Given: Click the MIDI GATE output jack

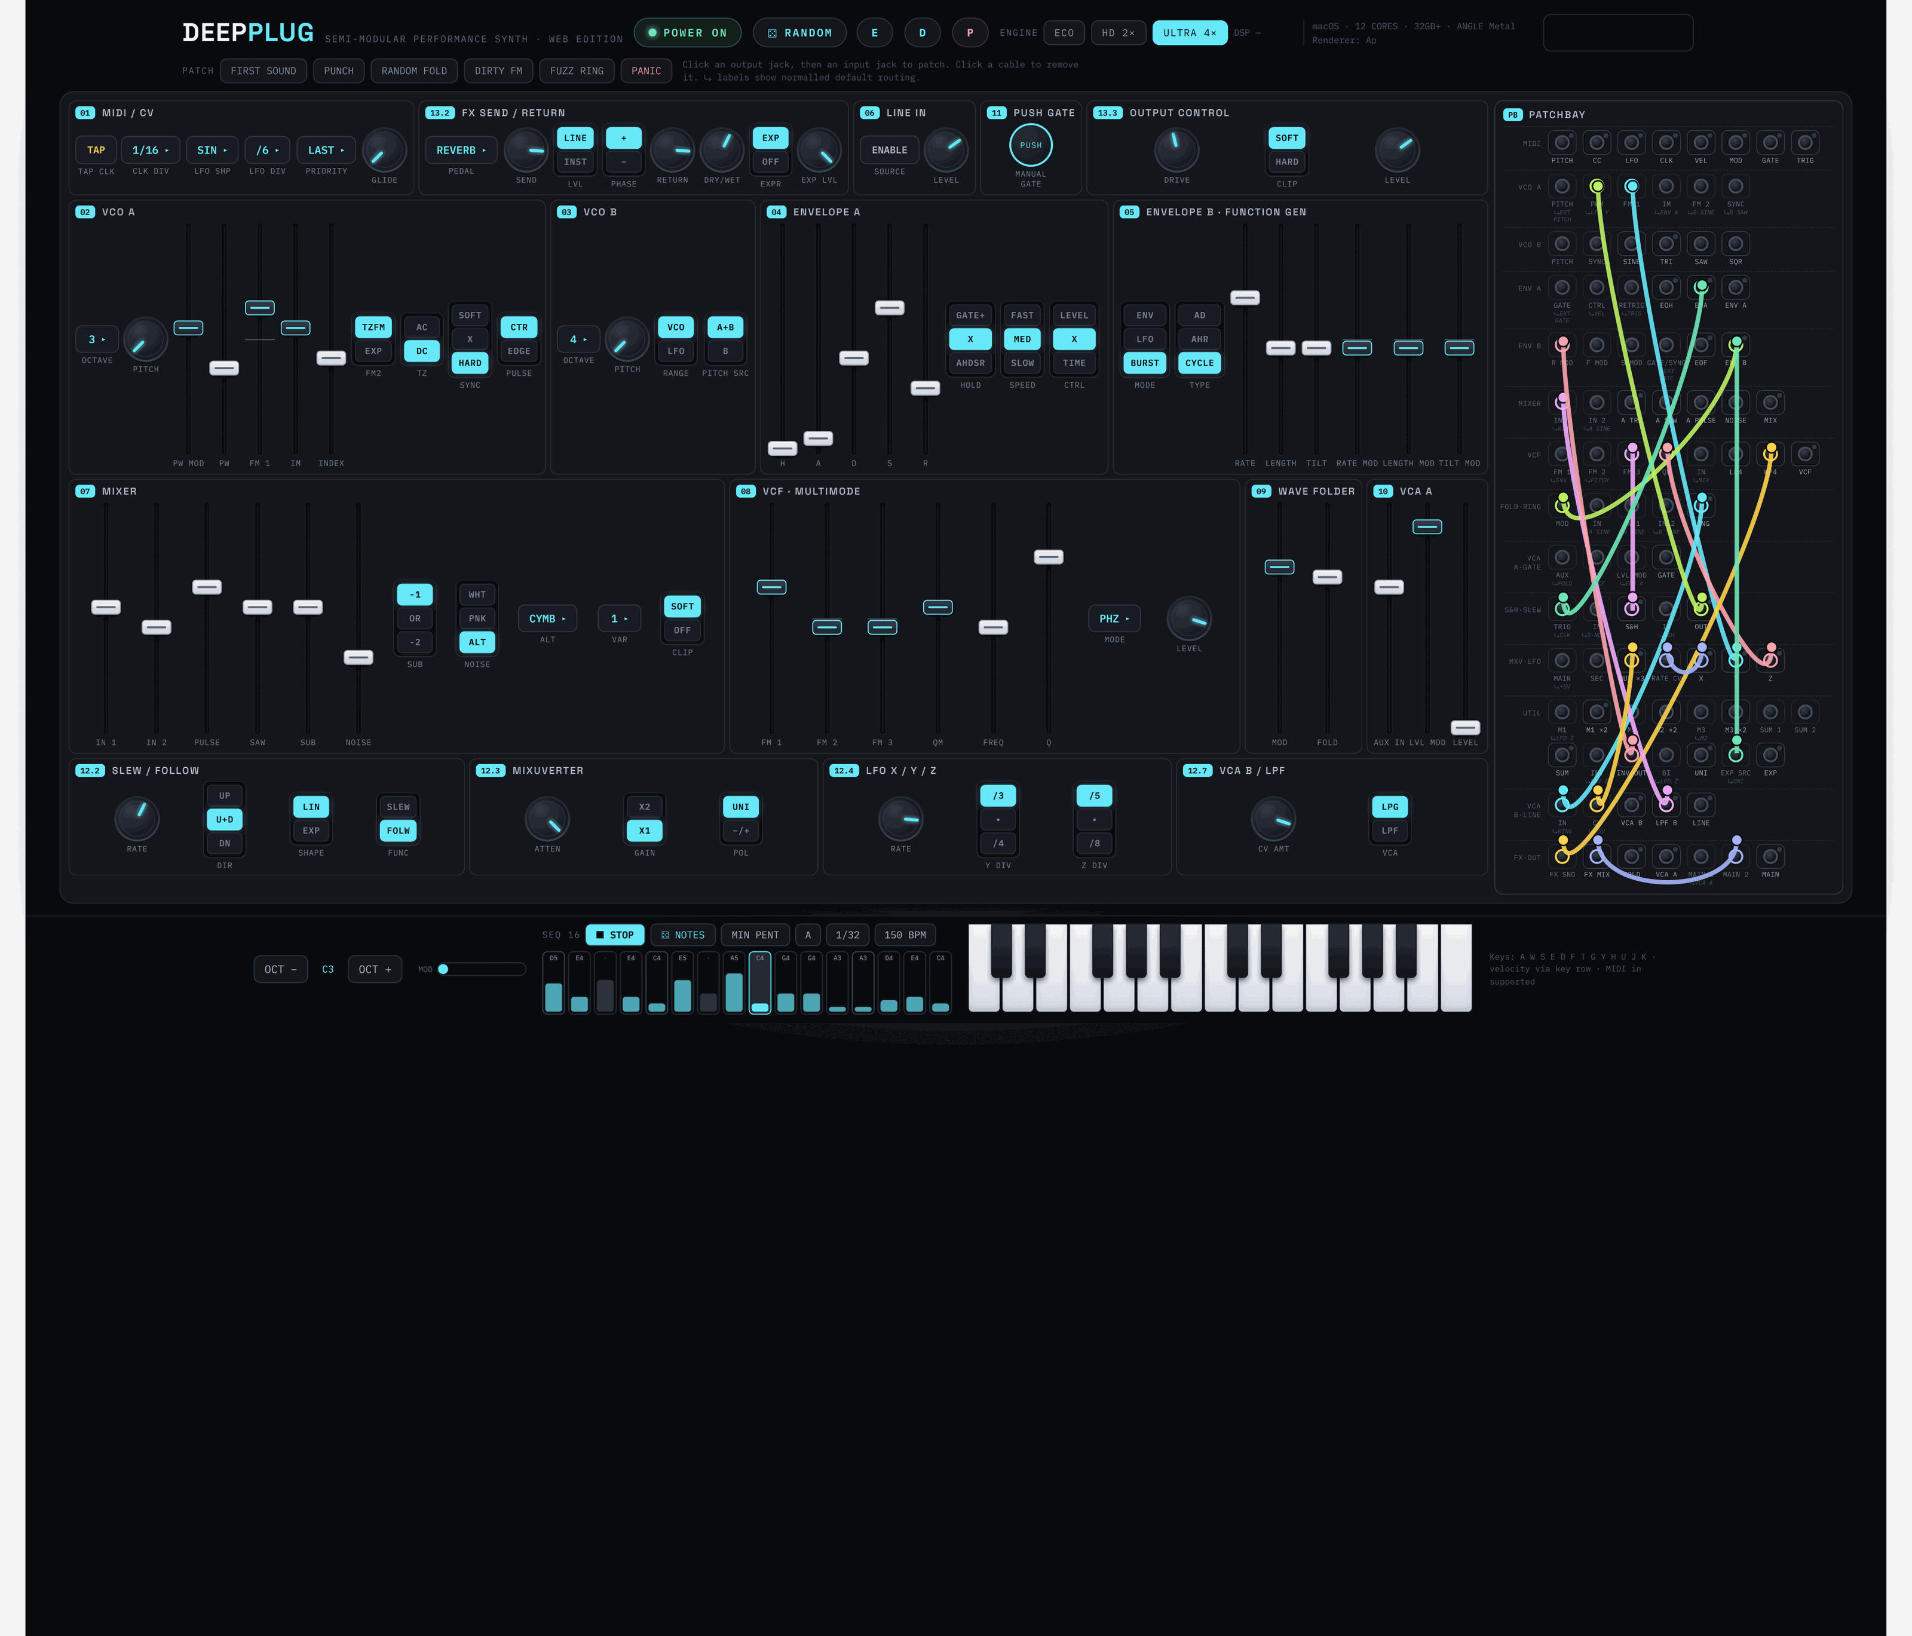Looking at the screenshot, I should click(1770, 143).
